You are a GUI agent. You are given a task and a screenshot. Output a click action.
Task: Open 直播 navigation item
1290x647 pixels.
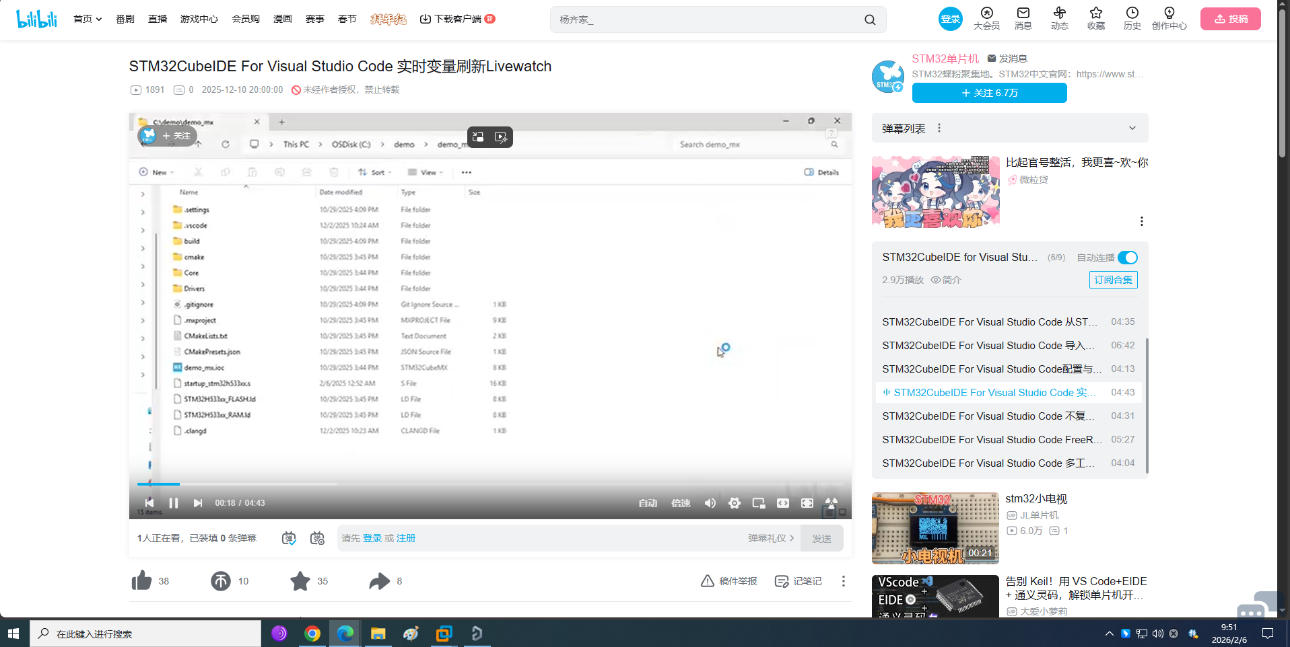[158, 19]
